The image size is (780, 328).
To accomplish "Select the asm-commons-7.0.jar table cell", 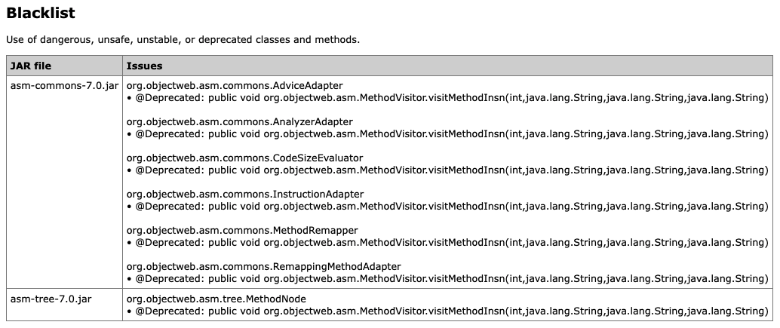I will click(x=64, y=85).
